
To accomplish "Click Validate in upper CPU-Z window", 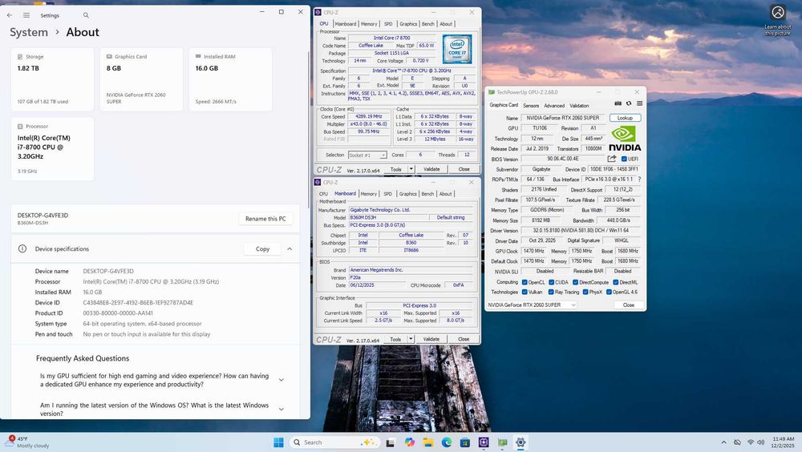I will click(431, 169).
